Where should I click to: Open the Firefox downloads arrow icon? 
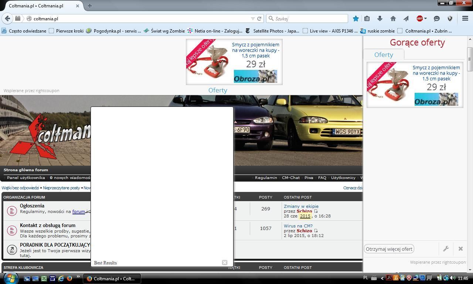(380, 18)
